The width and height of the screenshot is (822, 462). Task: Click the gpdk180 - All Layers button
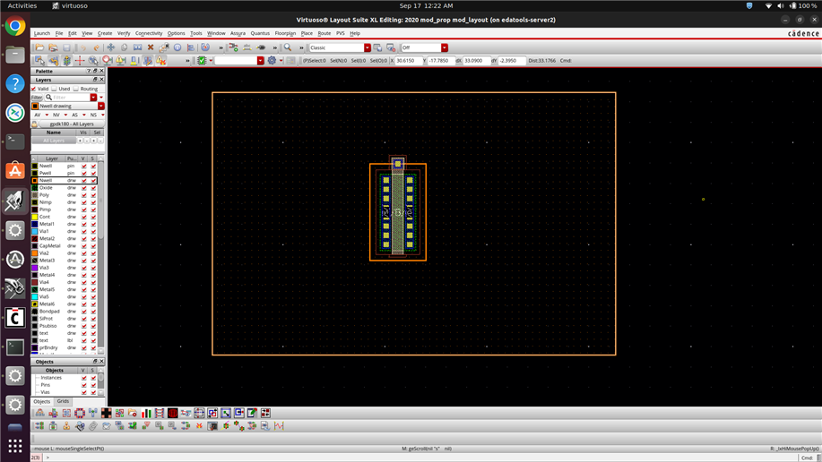coord(72,124)
